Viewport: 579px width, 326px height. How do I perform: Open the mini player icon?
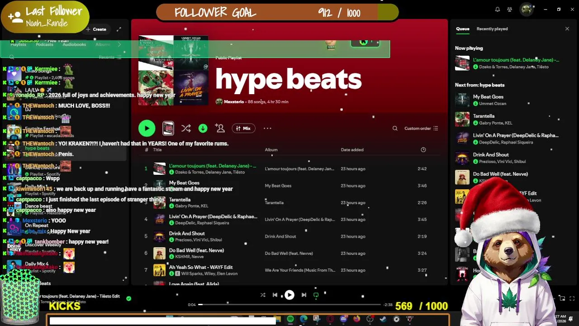click(562, 298)
